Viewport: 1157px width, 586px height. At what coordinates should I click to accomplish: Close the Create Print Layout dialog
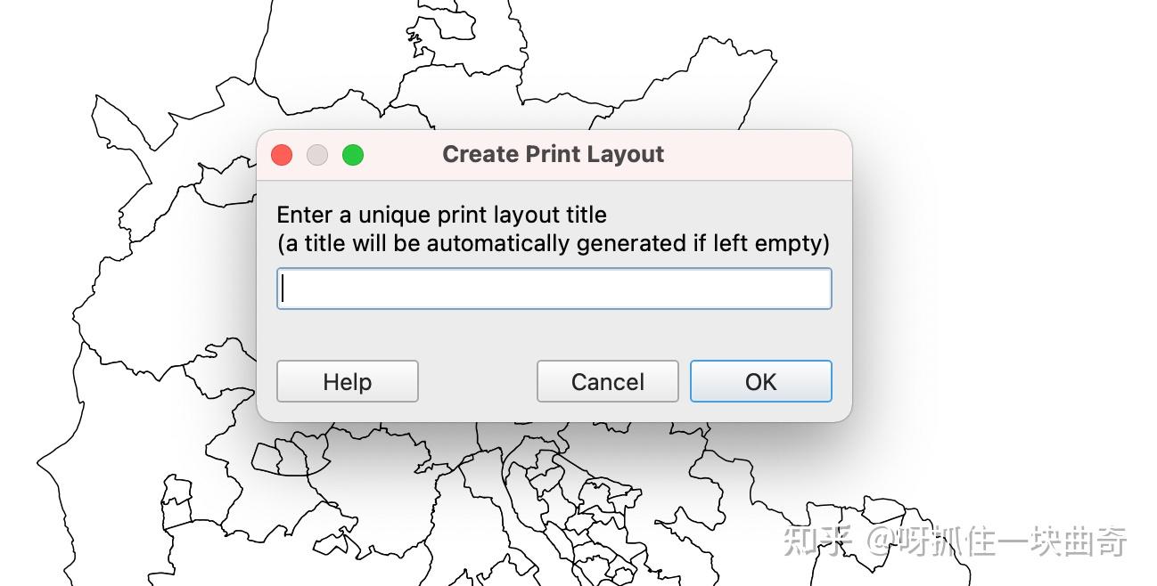[x=282, y=155]
